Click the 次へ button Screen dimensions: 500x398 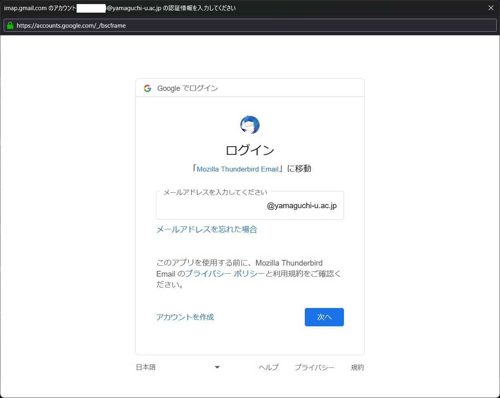click(x=324, y=317)
